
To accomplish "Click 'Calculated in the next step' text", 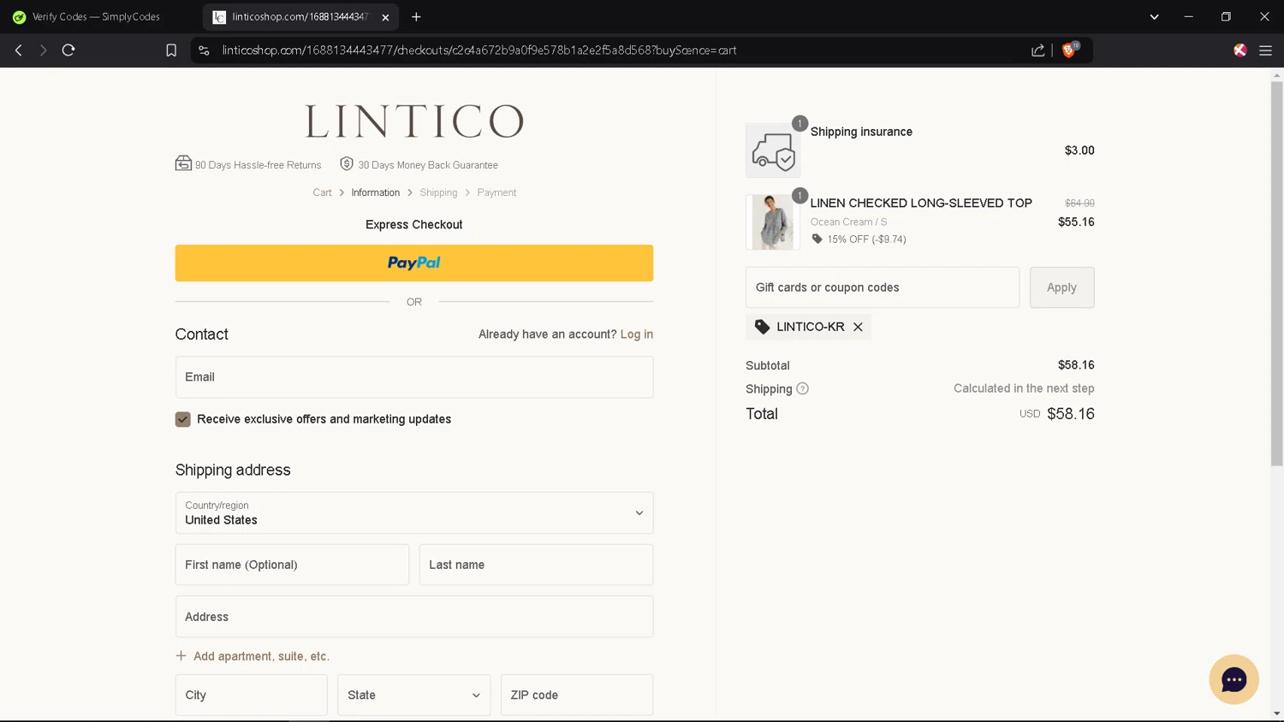I will click(1024, 388).
